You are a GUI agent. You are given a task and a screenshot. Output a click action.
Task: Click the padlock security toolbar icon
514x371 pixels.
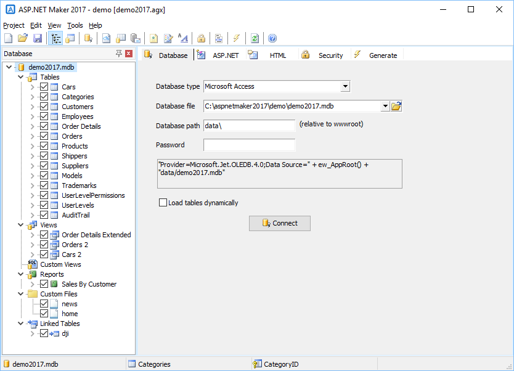201,38
